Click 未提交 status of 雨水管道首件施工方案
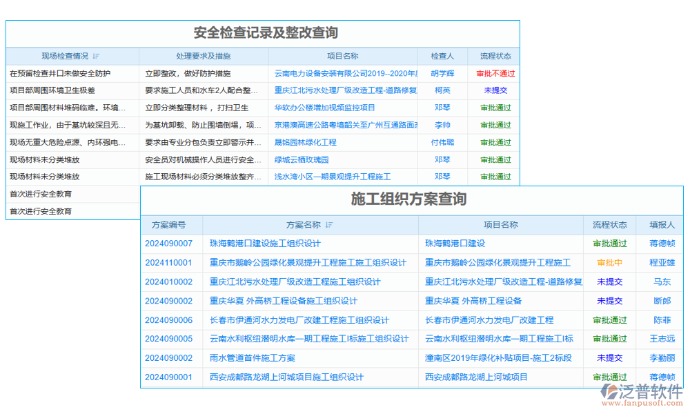The image size is (690, 414). pos(609,357)
